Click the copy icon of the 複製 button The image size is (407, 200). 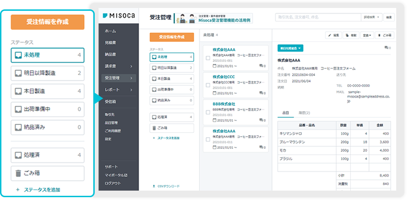pyautogui.click(x=347, y=35)
